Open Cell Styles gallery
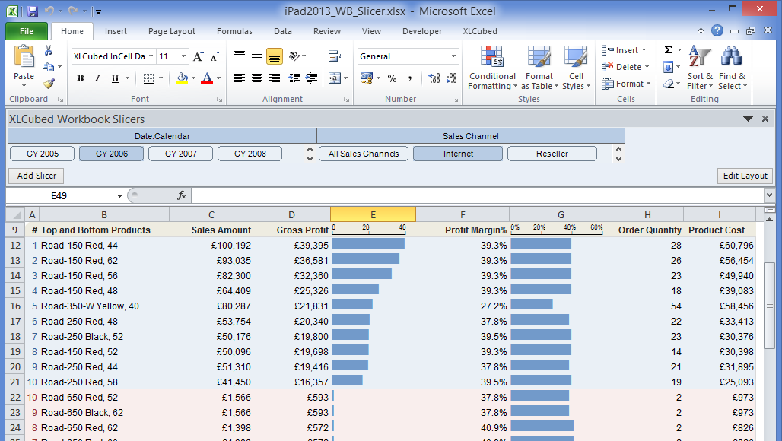The image size is (782, 441). pos(576,68)
